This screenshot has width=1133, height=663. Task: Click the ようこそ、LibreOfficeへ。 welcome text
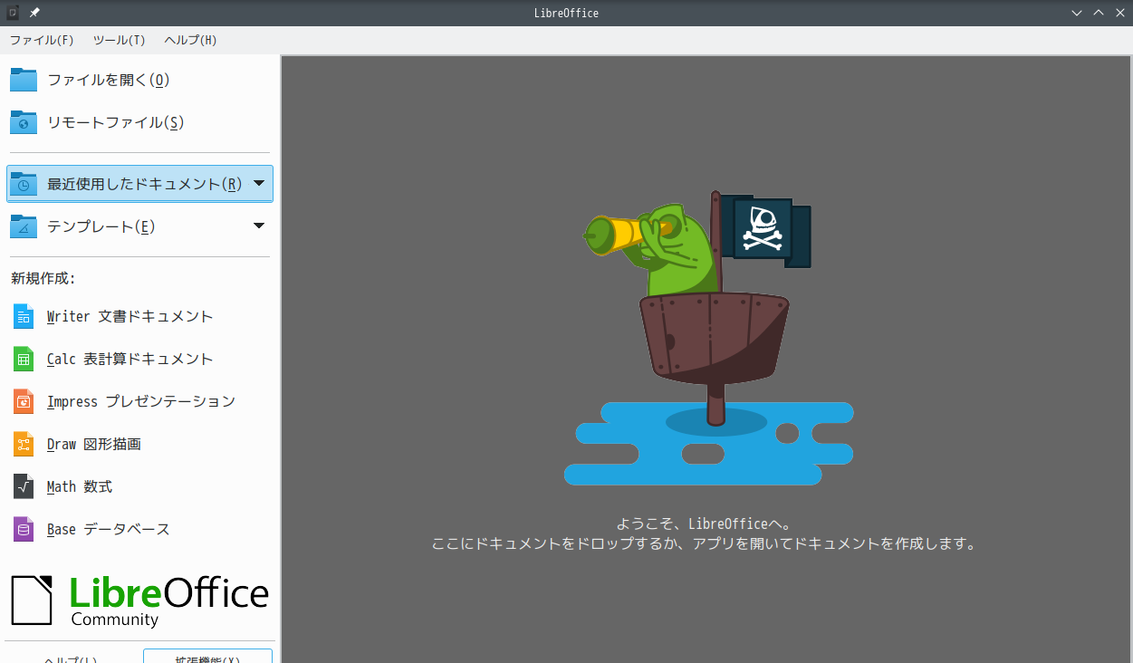(x=705, y=524)
